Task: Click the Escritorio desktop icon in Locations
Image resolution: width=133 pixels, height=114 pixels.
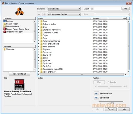Action: 5,21
